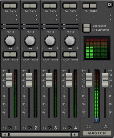The width and height of the screenshot is (114, 138).
Task: Click the MASTERING button
Action: coord(87,26)
